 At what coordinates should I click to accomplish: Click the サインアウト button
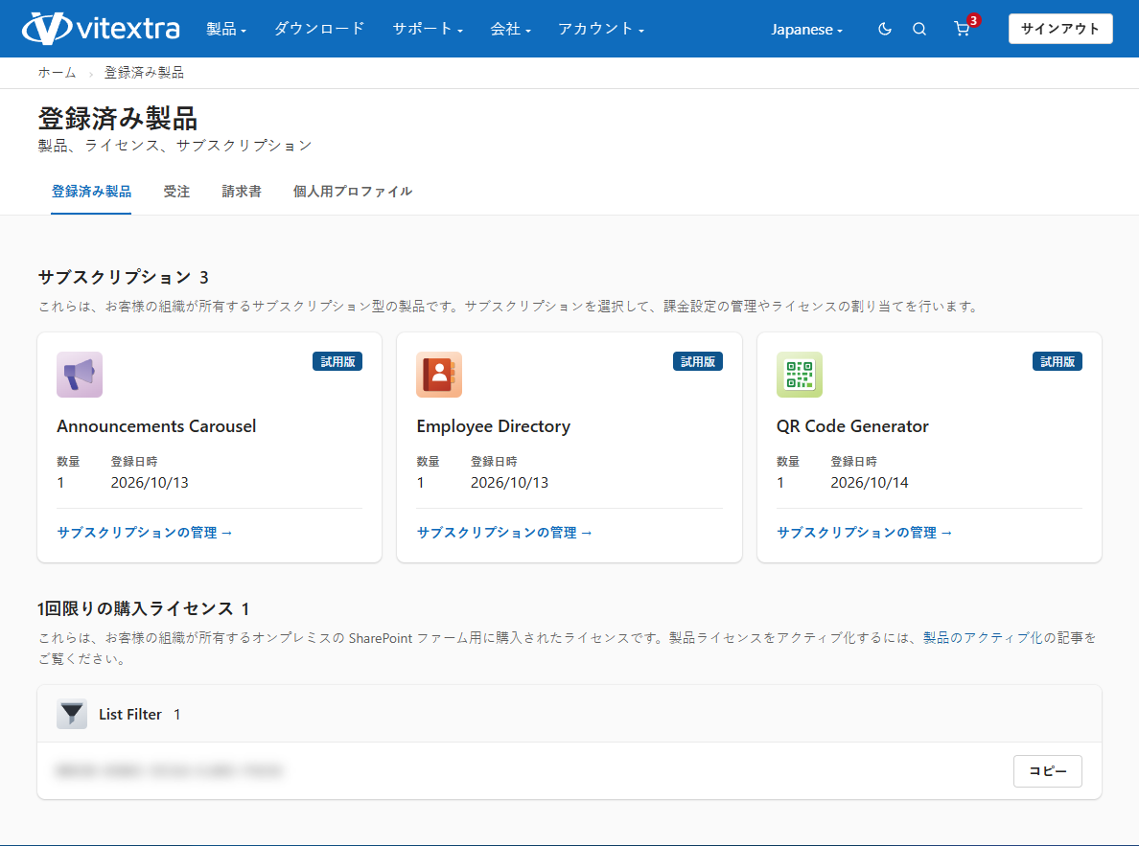(x=1059, y=29)
